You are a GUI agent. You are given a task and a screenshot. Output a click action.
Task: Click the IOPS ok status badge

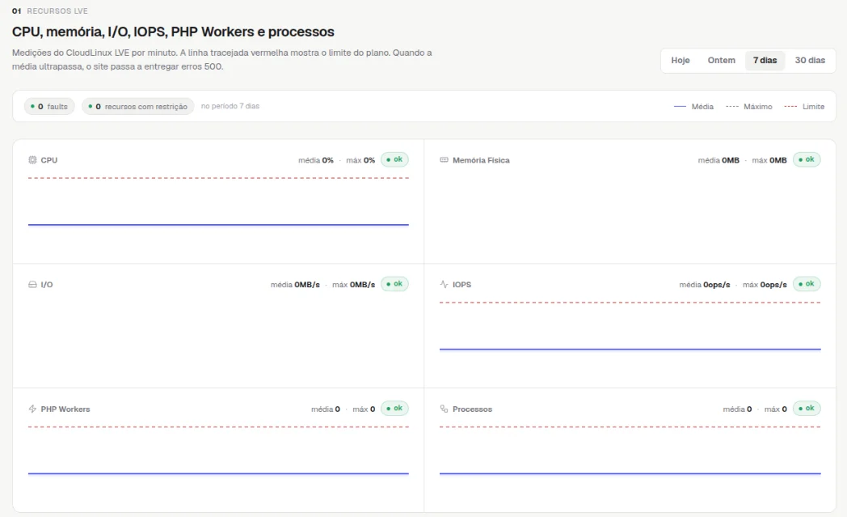(x=807, y=284)
